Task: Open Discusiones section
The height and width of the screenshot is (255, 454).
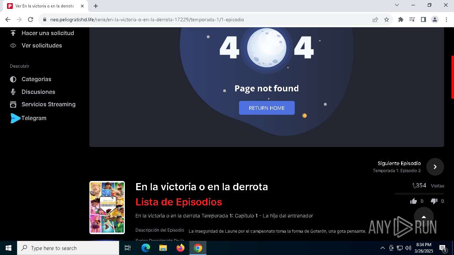Action: point(38,92)
